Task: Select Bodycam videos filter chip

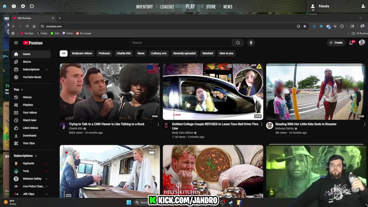Action: [82, 53]
